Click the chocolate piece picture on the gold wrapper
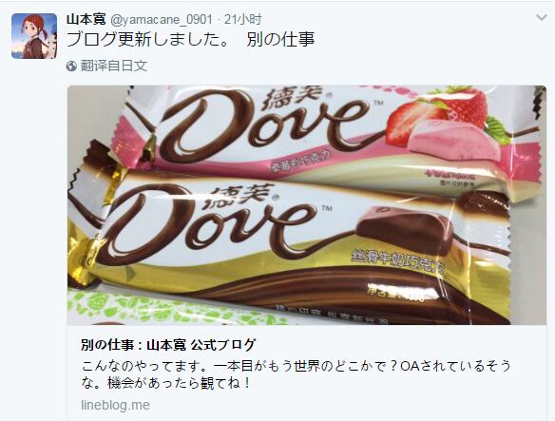This screenshot has width=555, height=421. [404, 228]
